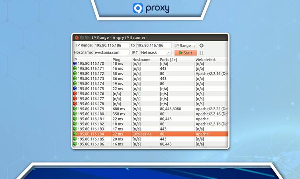Image resolution: width=300 pixels, height=179 pixels.
Task: Click green status icon of 195.80.116.172
Action: click(x=75, y=73)
